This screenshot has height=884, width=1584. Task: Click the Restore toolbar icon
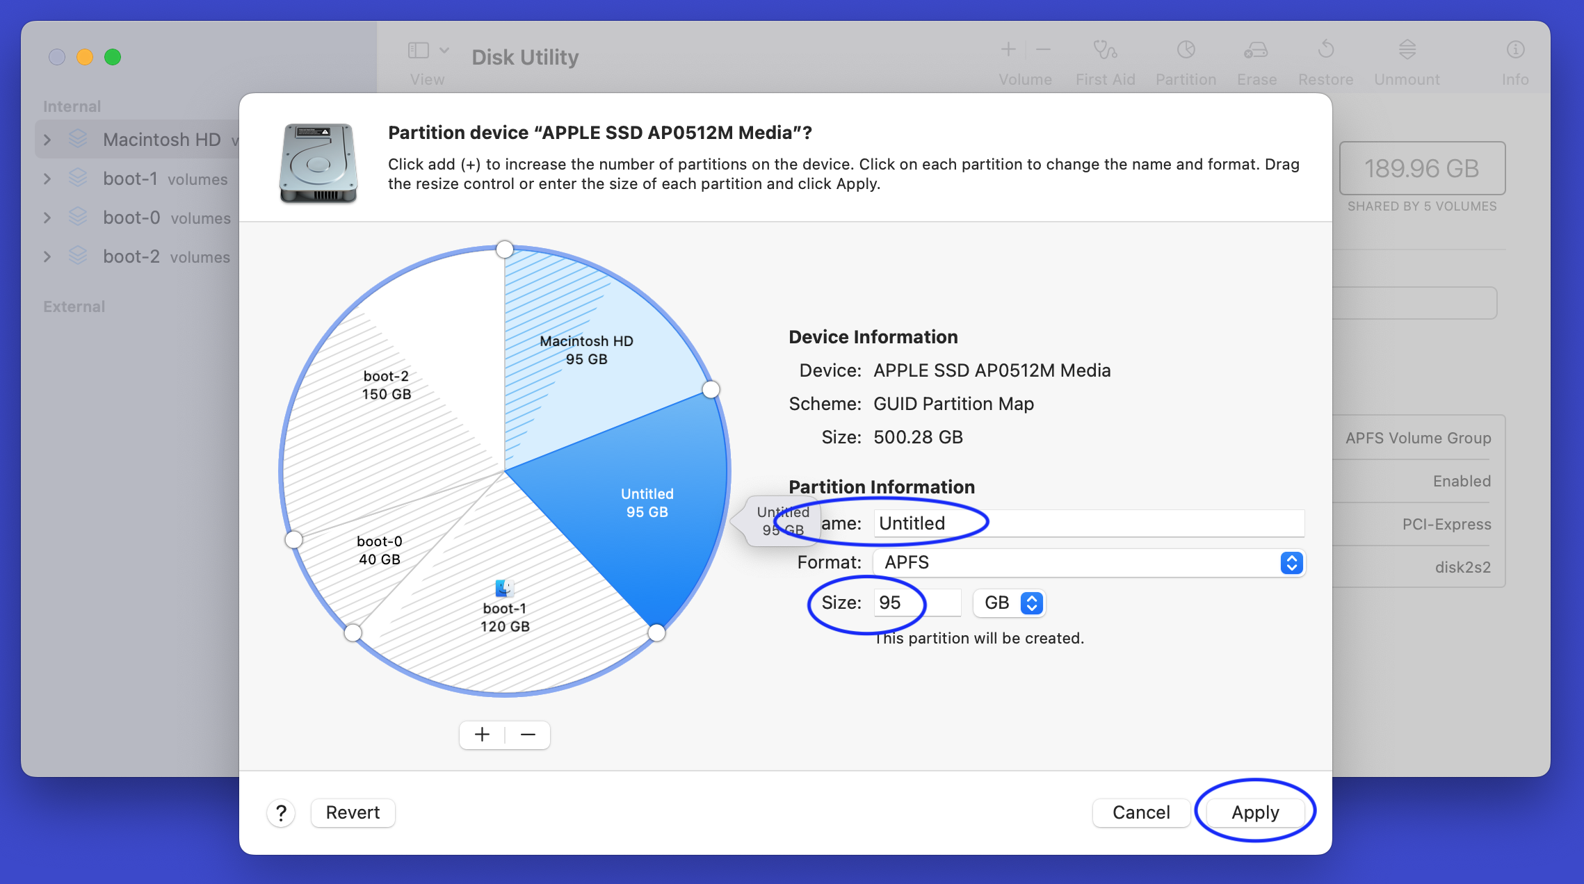pyautogui.click(x=1325, y=50)
